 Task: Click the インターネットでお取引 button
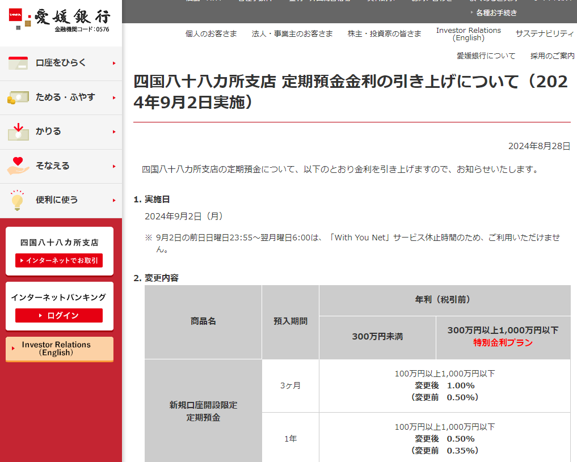[59, 260]
